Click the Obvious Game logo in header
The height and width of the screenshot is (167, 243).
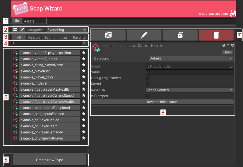233,14
